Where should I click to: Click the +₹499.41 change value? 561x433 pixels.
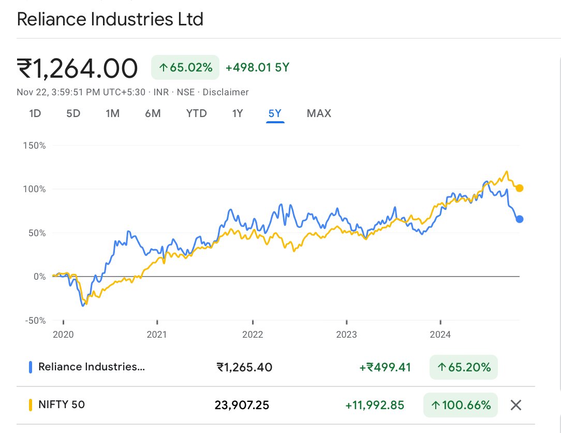(x=385, y=367)
